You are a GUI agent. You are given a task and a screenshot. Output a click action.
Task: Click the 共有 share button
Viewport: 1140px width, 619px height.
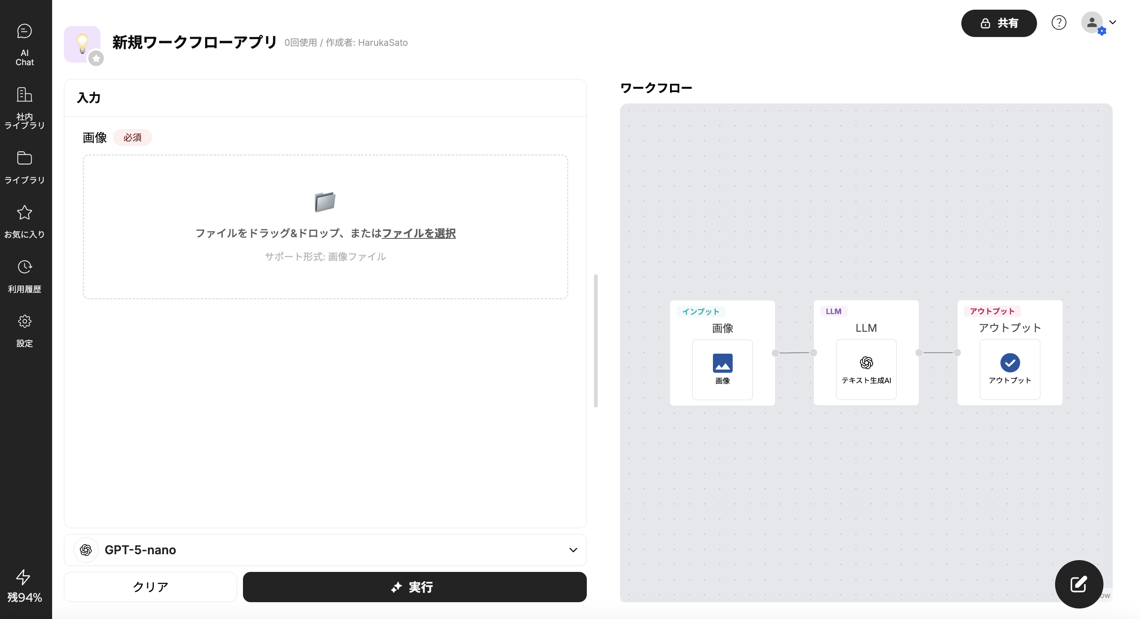tap(998, 23)
